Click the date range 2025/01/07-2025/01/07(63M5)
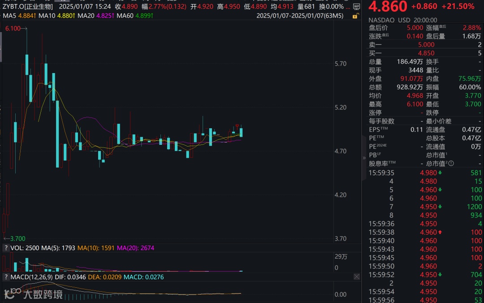 pos(300,15)
